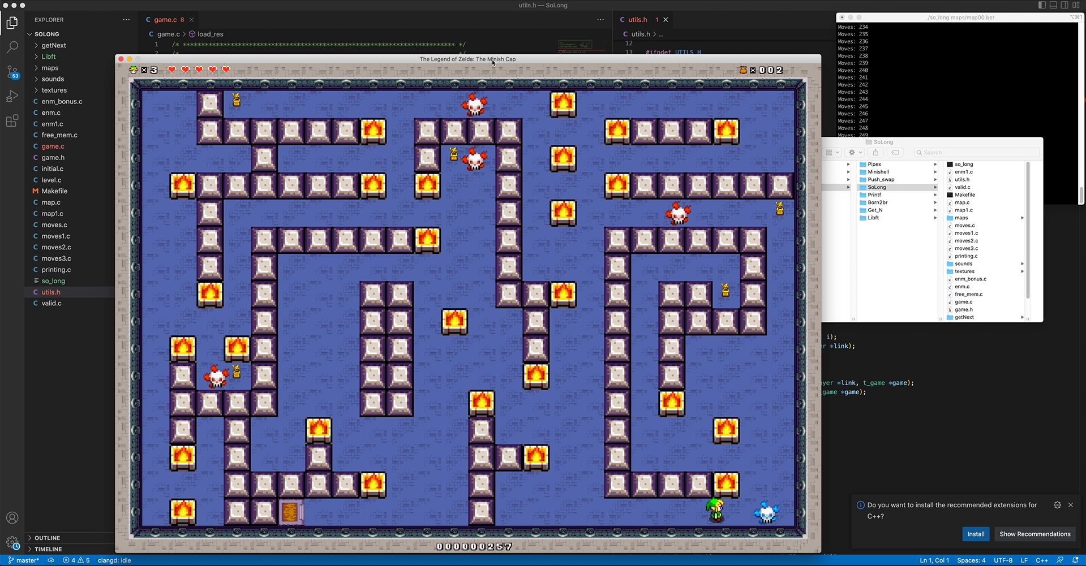
Task: Click the master* git branch indicator
Action: (24, 560)
